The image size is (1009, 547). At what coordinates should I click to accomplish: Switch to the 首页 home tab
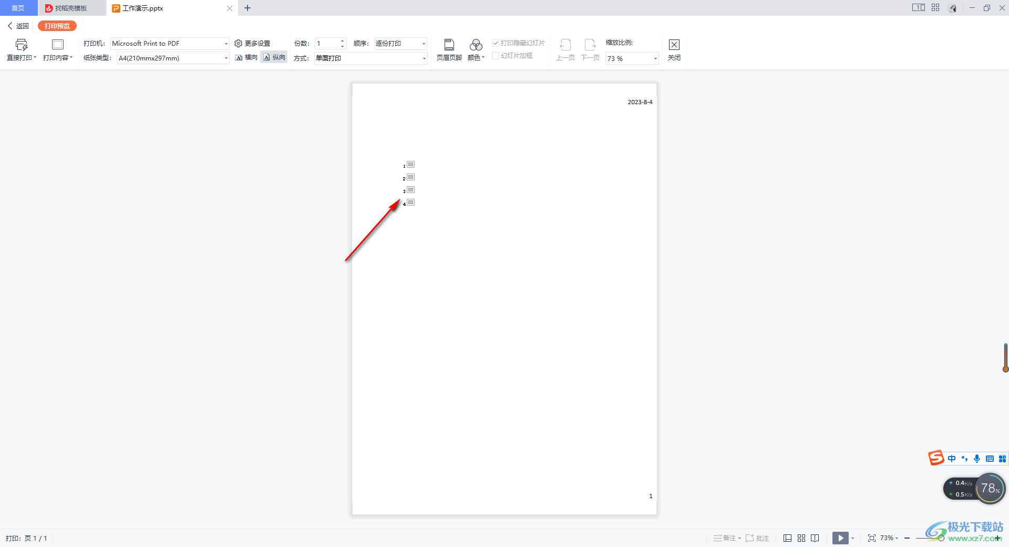[x=18, y=8]
